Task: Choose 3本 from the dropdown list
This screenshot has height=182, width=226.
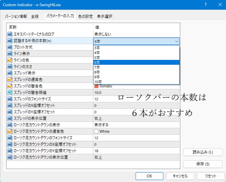Action: pyautogui.click(x=136, y=48)
